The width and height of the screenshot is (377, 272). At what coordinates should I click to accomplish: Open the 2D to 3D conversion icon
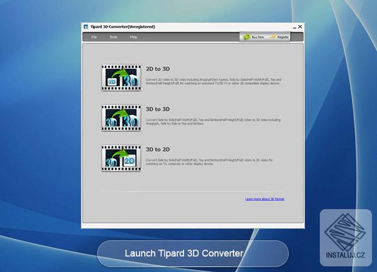(x=121, y=78)
